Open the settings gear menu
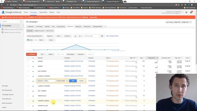Image resolution: width=197 pixels, height=111 pixels. coord(187,12)
